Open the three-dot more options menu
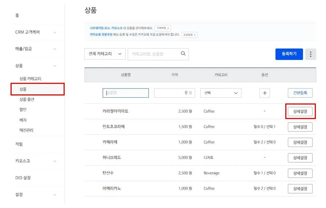 click(311, 54)
